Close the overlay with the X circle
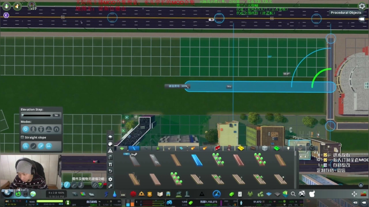369x207 pixels. (x=361, y=185)
